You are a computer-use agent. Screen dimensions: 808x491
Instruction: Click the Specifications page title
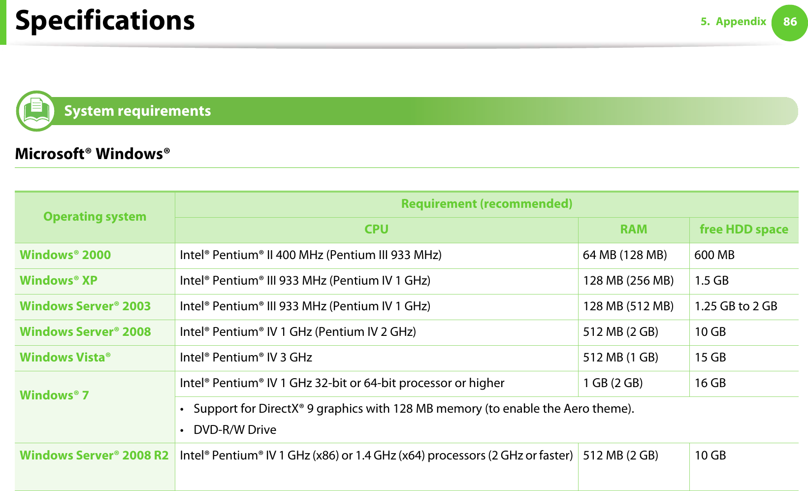105,21
